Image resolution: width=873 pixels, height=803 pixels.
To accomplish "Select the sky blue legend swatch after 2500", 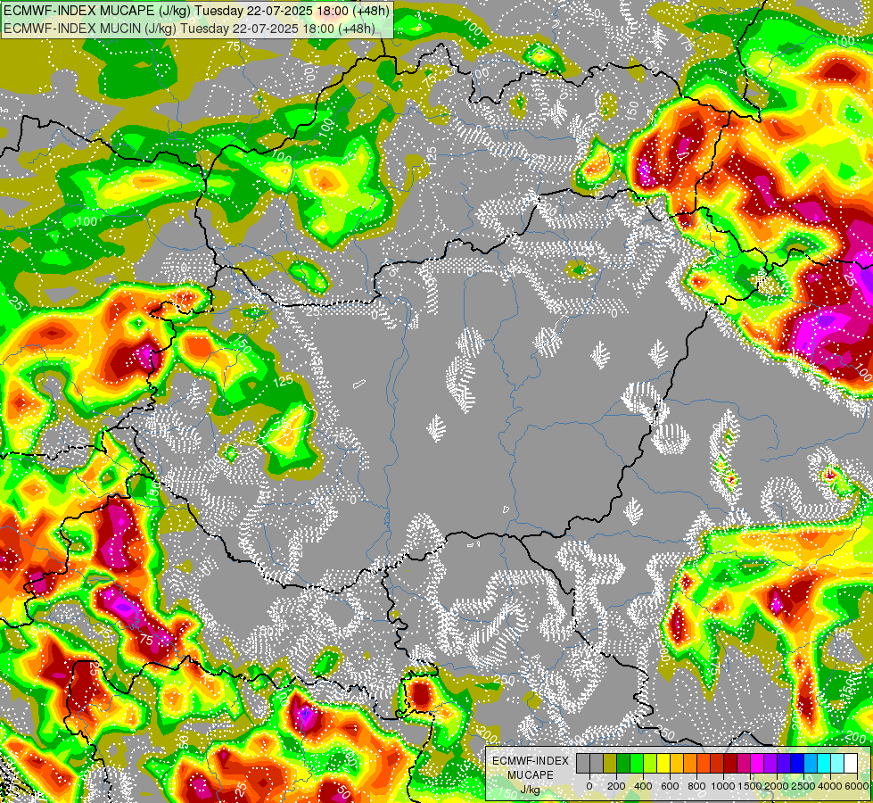I will 811,763.
